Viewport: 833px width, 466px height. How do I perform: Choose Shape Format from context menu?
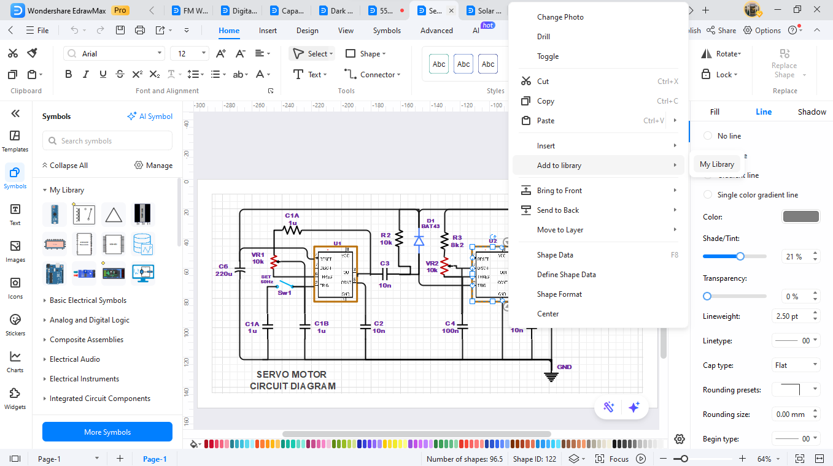[560, 294]
